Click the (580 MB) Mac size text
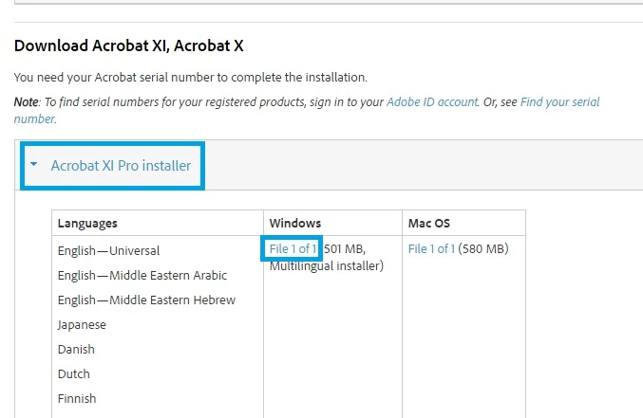The image size is (643, 418). point(483,248)
